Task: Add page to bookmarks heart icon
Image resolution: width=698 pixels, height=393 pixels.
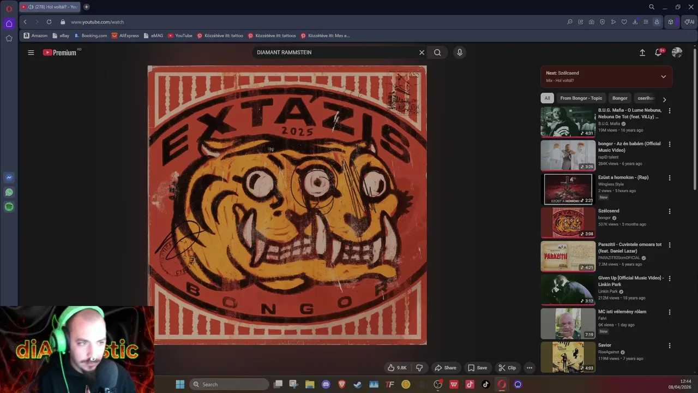Action: click(624, 22)
